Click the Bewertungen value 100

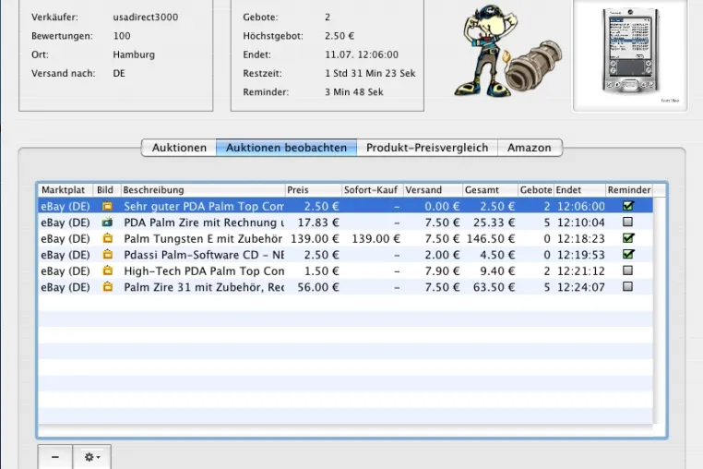122,36
